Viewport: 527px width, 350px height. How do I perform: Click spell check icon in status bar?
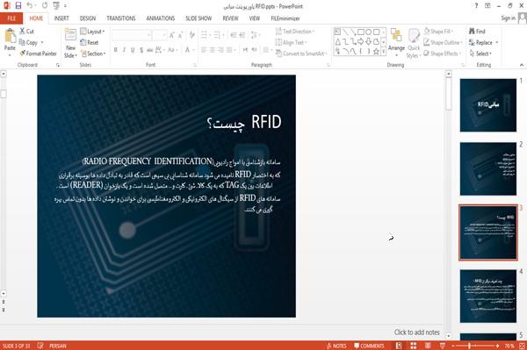click(x=40, y=346)
